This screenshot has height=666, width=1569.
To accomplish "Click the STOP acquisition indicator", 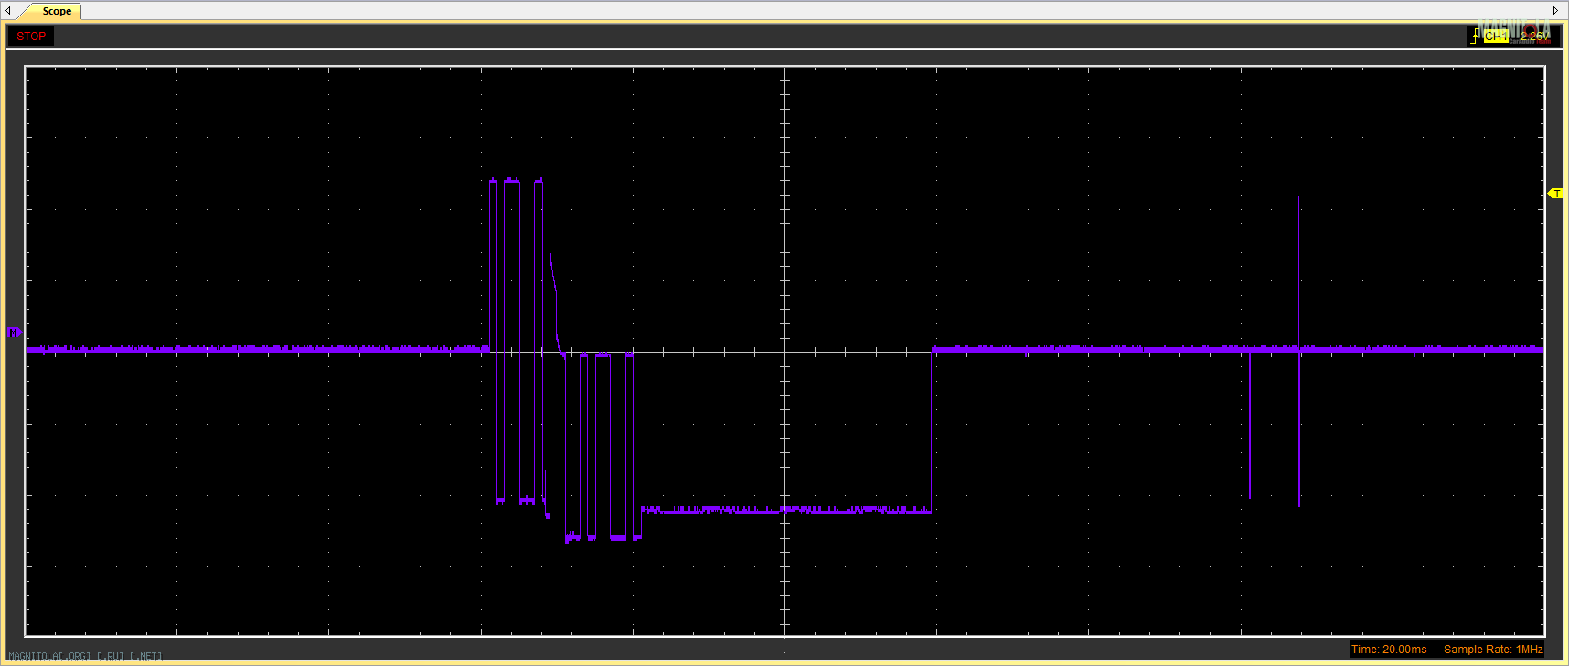I will coord(31,37).
